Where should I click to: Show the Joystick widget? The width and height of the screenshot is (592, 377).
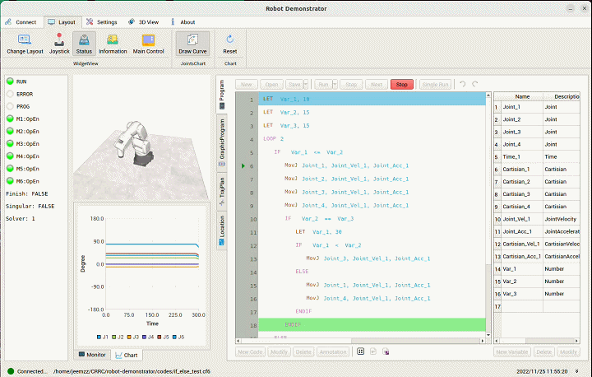(59, 44)
